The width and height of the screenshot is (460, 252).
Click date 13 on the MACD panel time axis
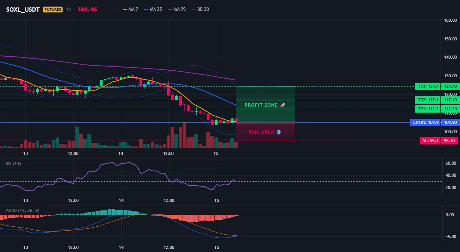(26, 247)
